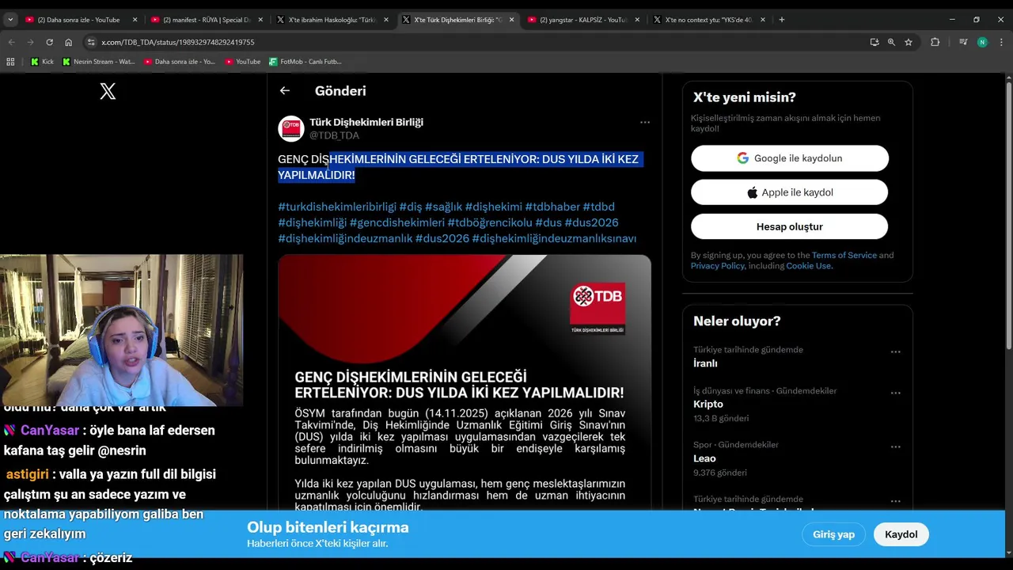Open the 'İranlı' trending topic
Image resolution: width=1013 pixels, height=570 pixels.
tap(705, 363)
